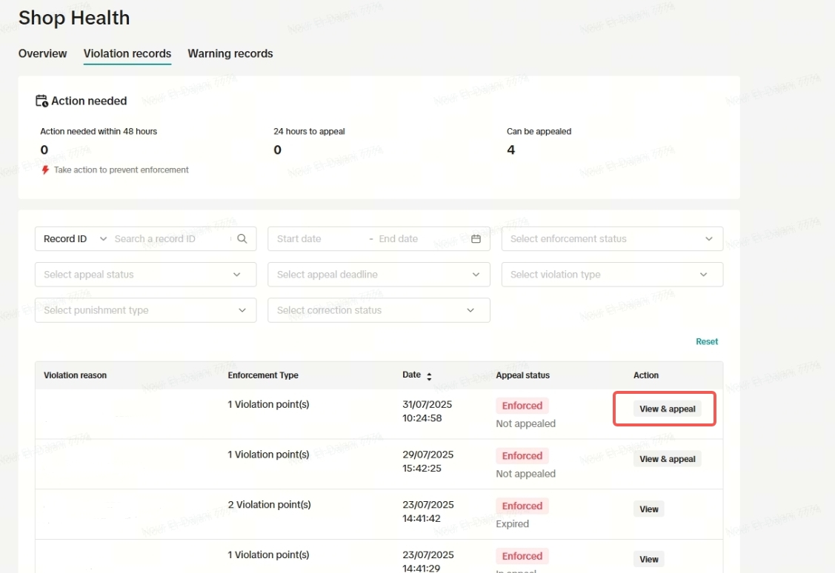Click the Start date input field
Screen dimensions: 835x573
(x=319, y=239)
